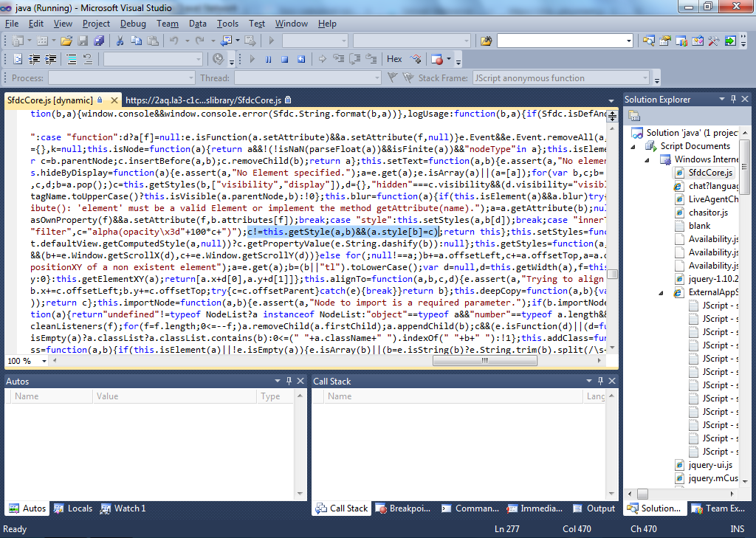Click the editor vertical scrollbar thumb
Image resolution: width=756 pixels, height=538 pixels.
click(x=612, y=275)
